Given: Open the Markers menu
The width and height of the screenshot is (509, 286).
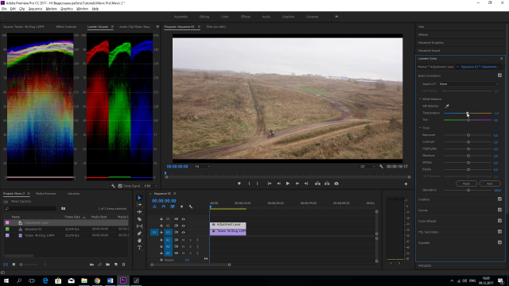Looking at the screenshot, I should point(51,9).
